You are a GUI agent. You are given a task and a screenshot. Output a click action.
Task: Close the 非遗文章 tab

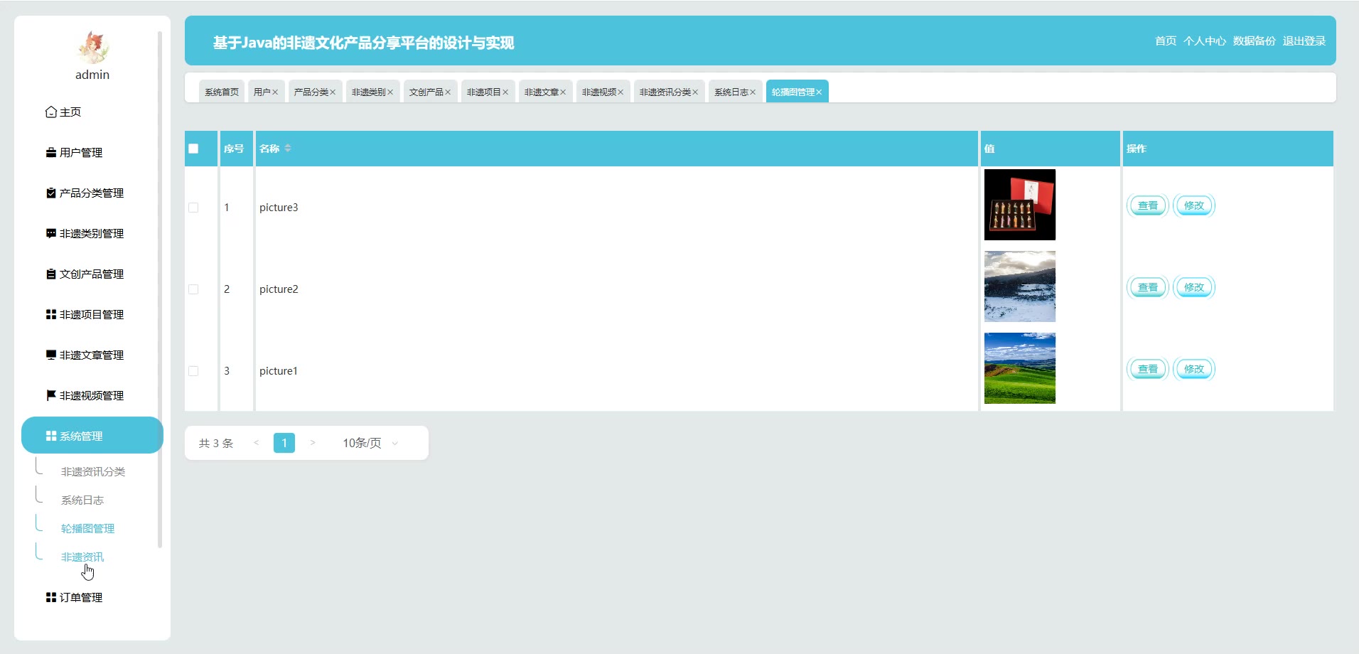pos(563,92)
